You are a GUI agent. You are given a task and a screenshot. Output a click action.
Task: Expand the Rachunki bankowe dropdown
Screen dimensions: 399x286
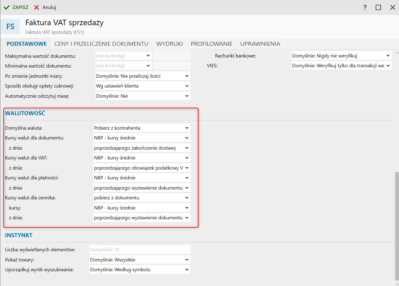341,56
